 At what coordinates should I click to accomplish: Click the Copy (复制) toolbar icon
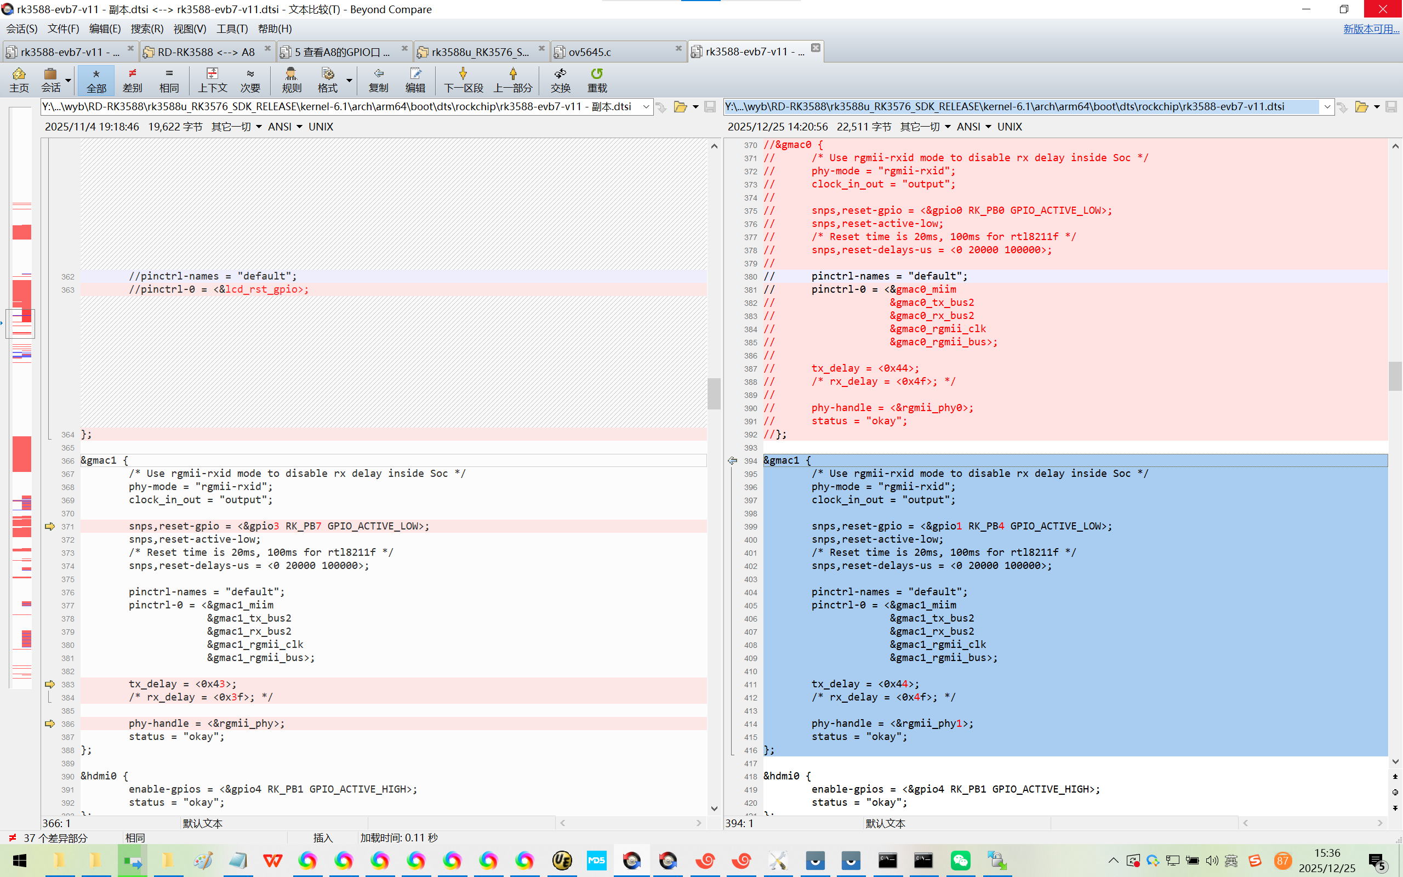pyautogui.click(x=378, y=79)
